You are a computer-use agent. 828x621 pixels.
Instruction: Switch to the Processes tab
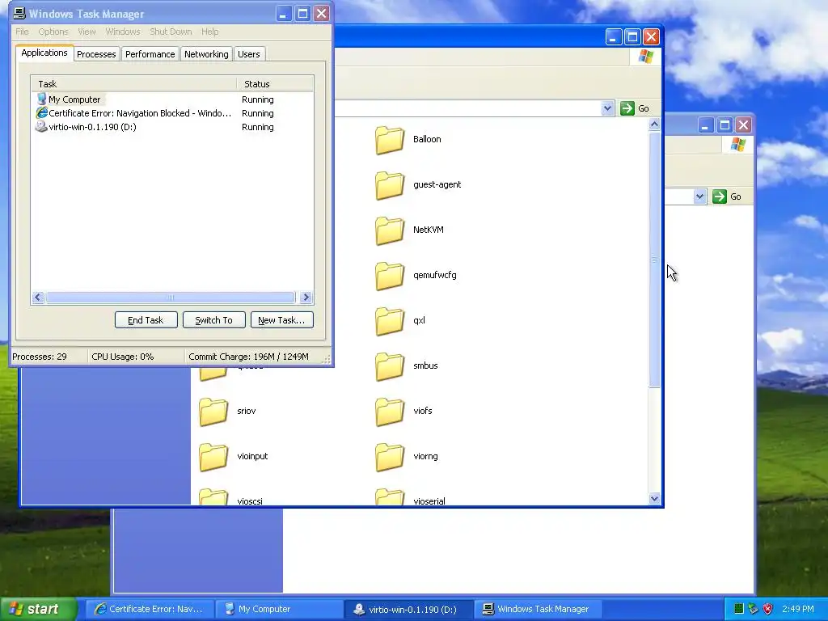click(96, 54)
